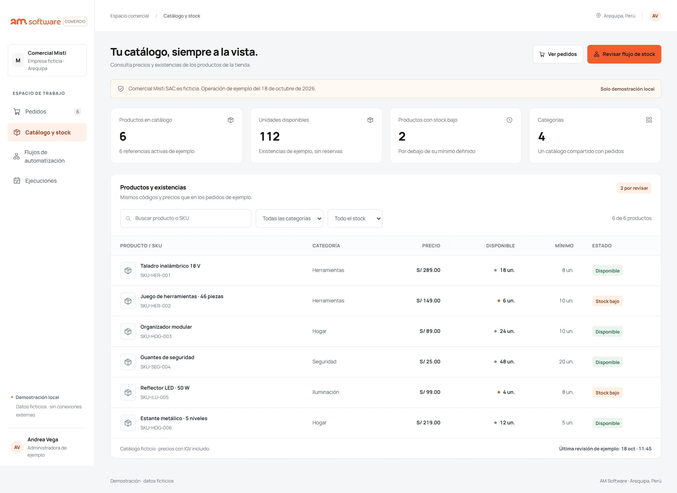Click the product icon for Juego de herramientas

click(128, 301)
